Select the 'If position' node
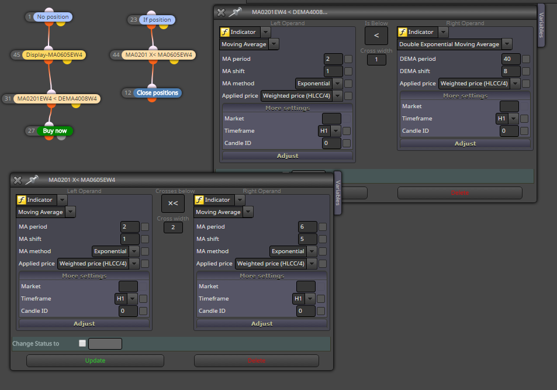557x390 pixels. coord(157,19)
